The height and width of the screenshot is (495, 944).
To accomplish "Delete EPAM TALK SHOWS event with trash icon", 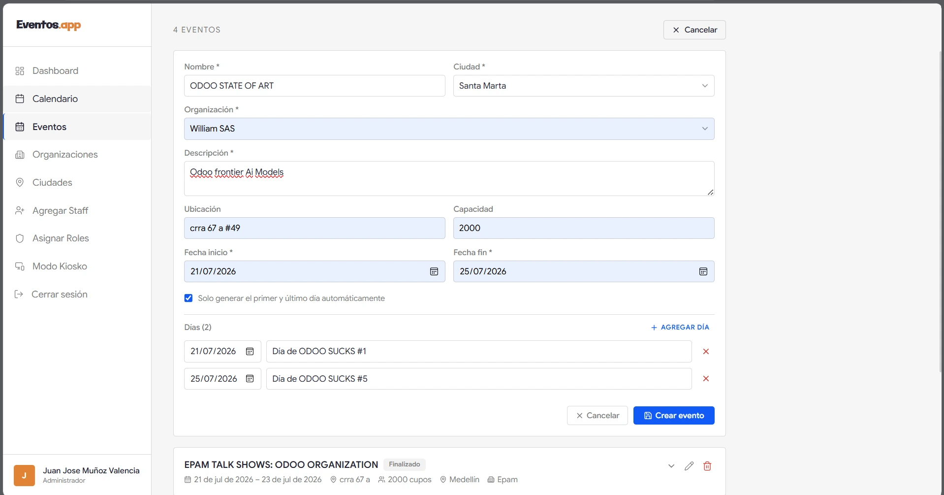I will [707, 466].
